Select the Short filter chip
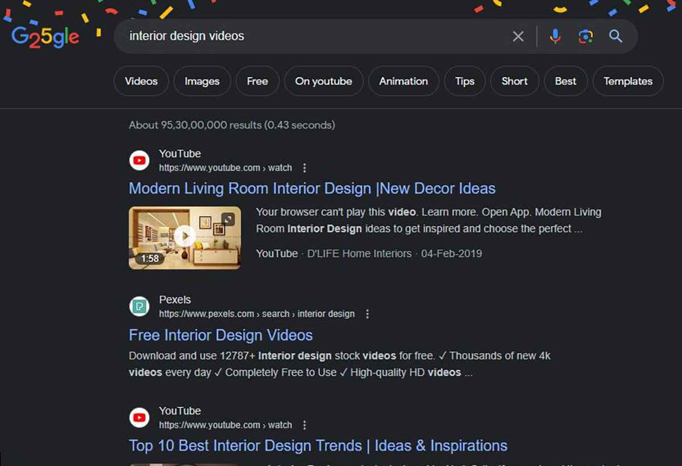The height and width of the screenshot is (466, 682). click(x=514, y=81)
